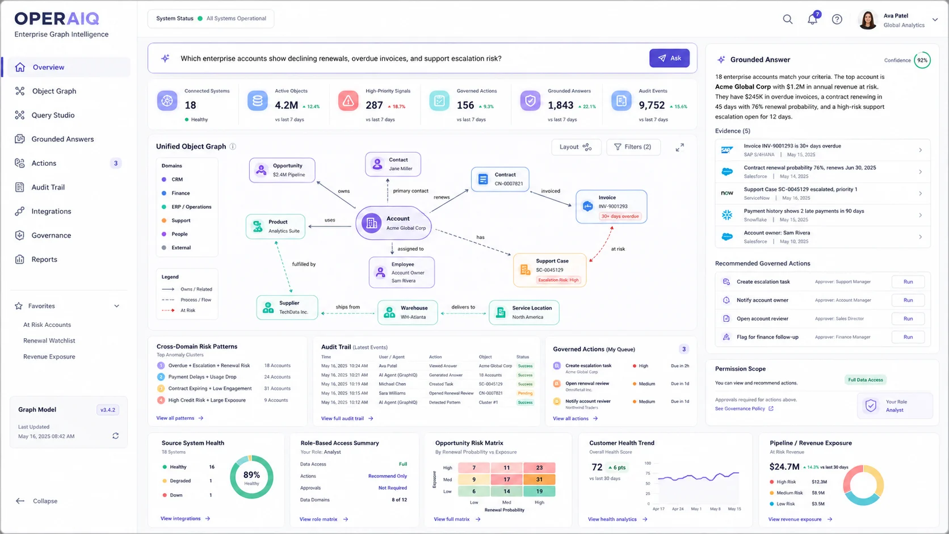The height and width of the screenshot is (534, 949).
Task: Open the See Governance Policy link
Action: point(744,409)
